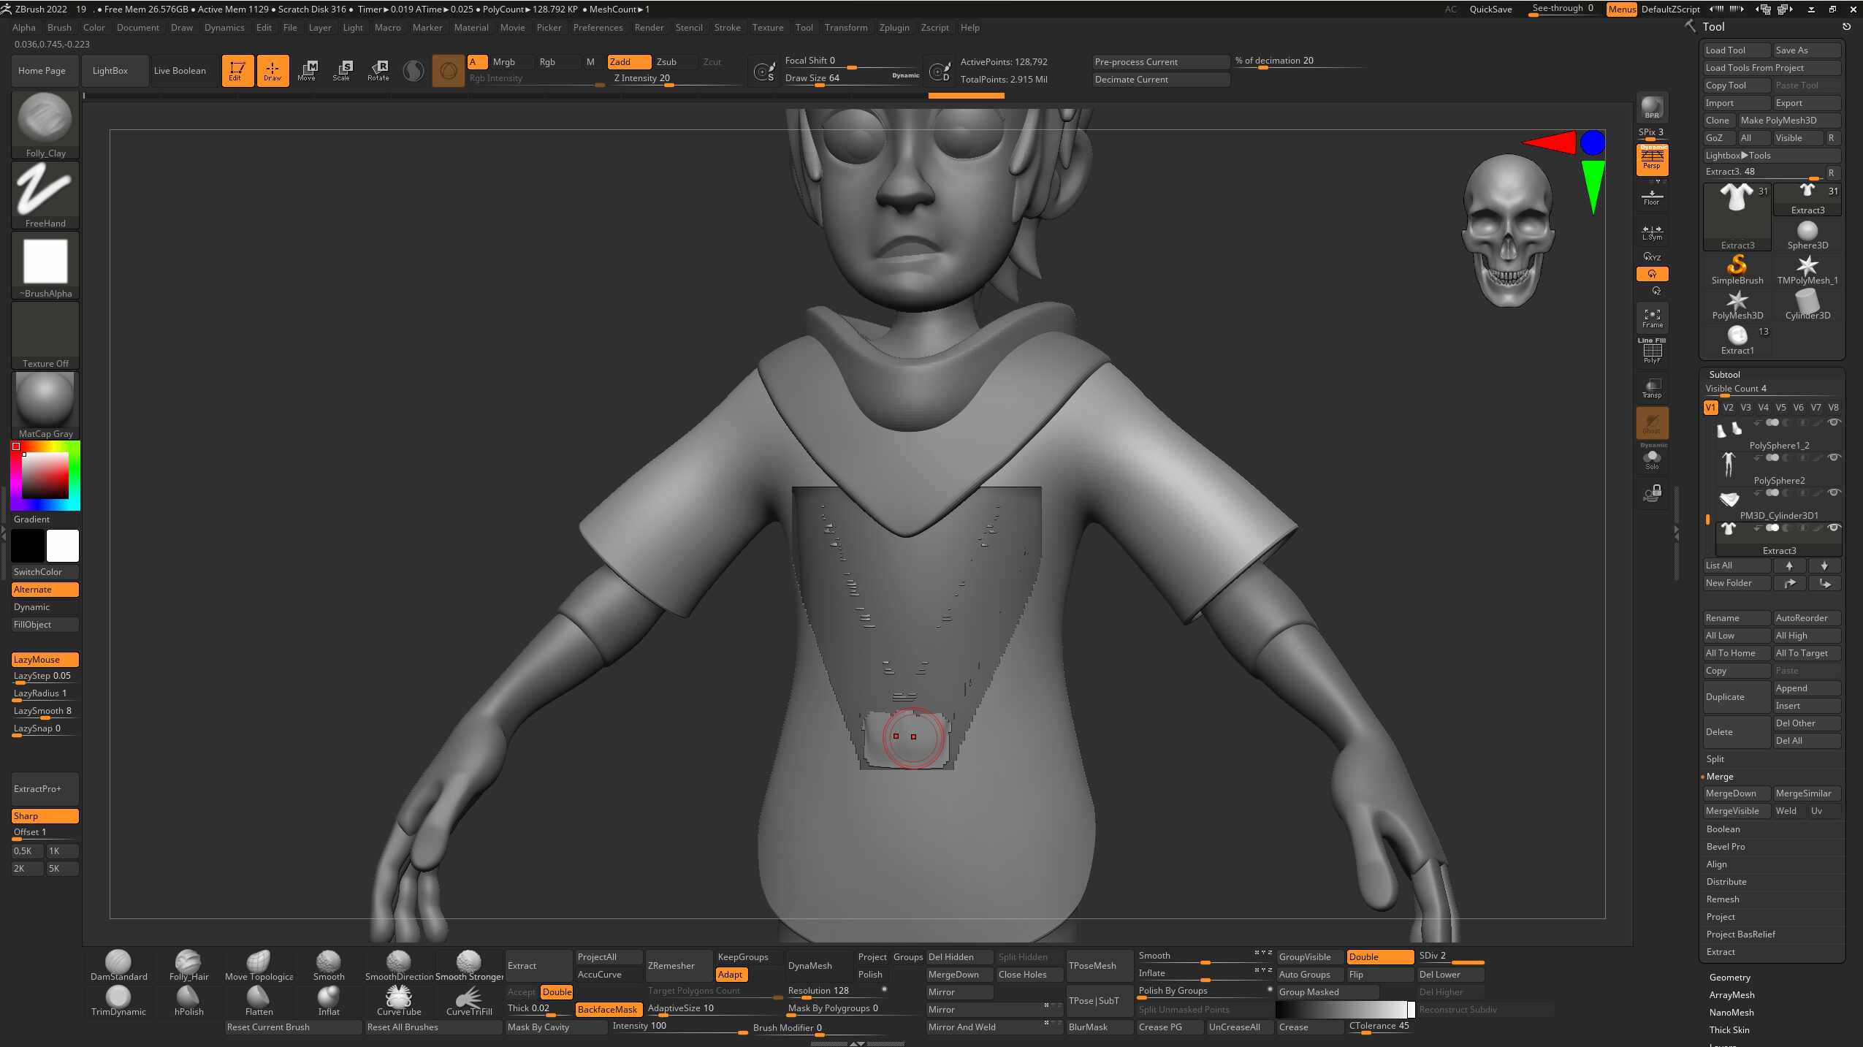Expand the Boolean subsection

coord(1723,829)
